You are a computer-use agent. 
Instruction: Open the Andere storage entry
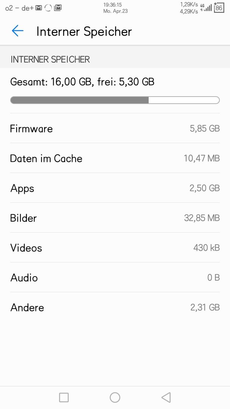(115, 307)
